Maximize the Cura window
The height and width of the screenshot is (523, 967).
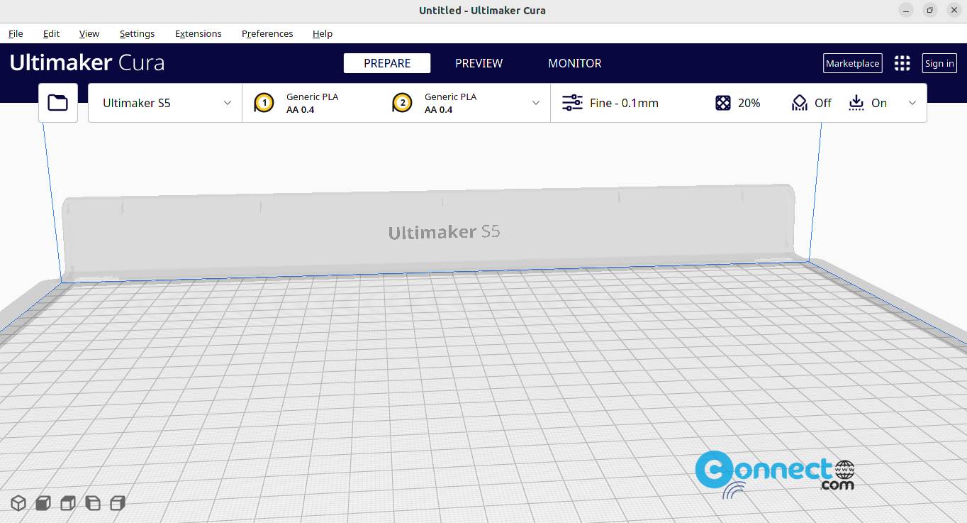[x=930, y=10]
